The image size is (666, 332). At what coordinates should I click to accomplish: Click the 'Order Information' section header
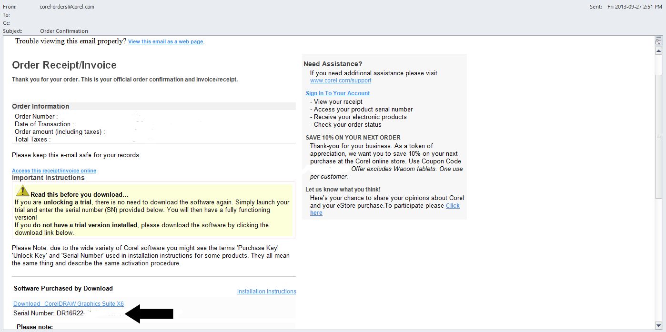tap(40, 106)
